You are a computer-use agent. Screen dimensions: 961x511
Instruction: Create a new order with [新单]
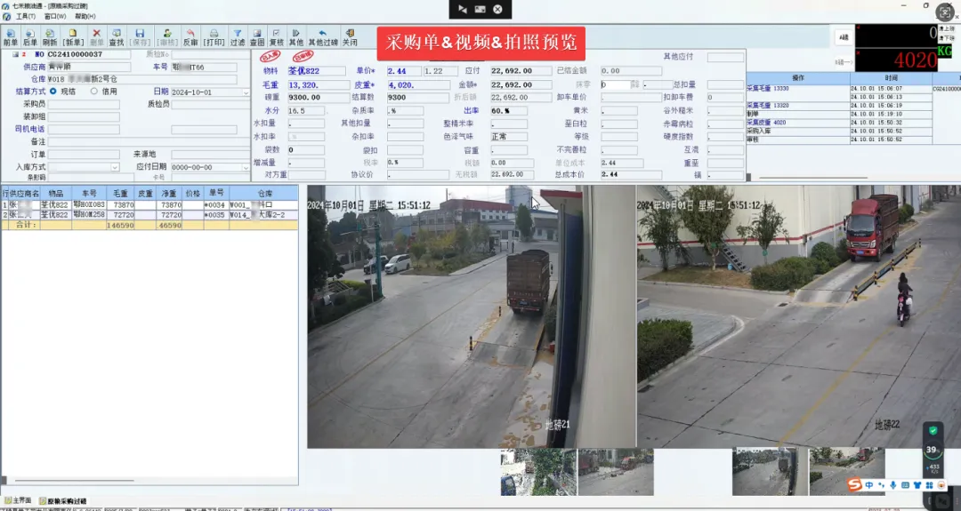coord(73,37)
